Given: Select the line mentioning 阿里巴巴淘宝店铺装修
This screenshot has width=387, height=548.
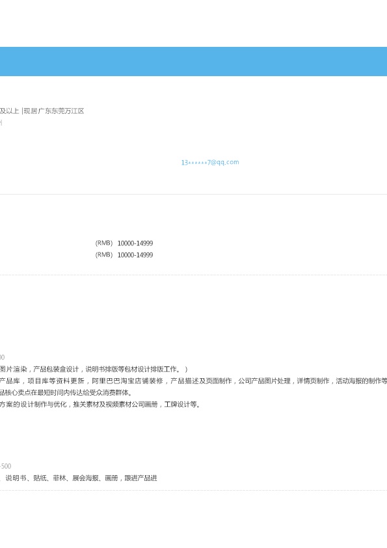Looking at the screenshot, I should [x=194, y=381].
